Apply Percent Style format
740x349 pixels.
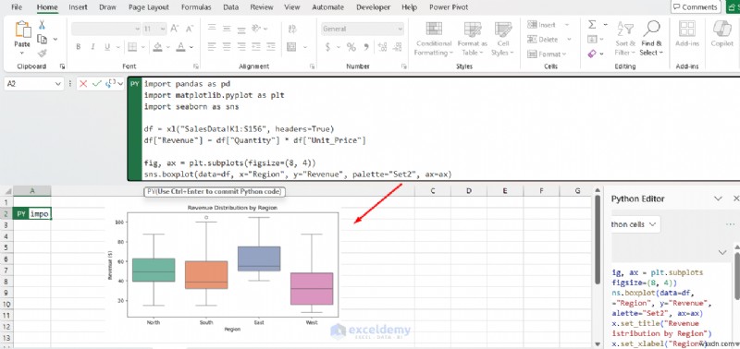coord(351,47)
